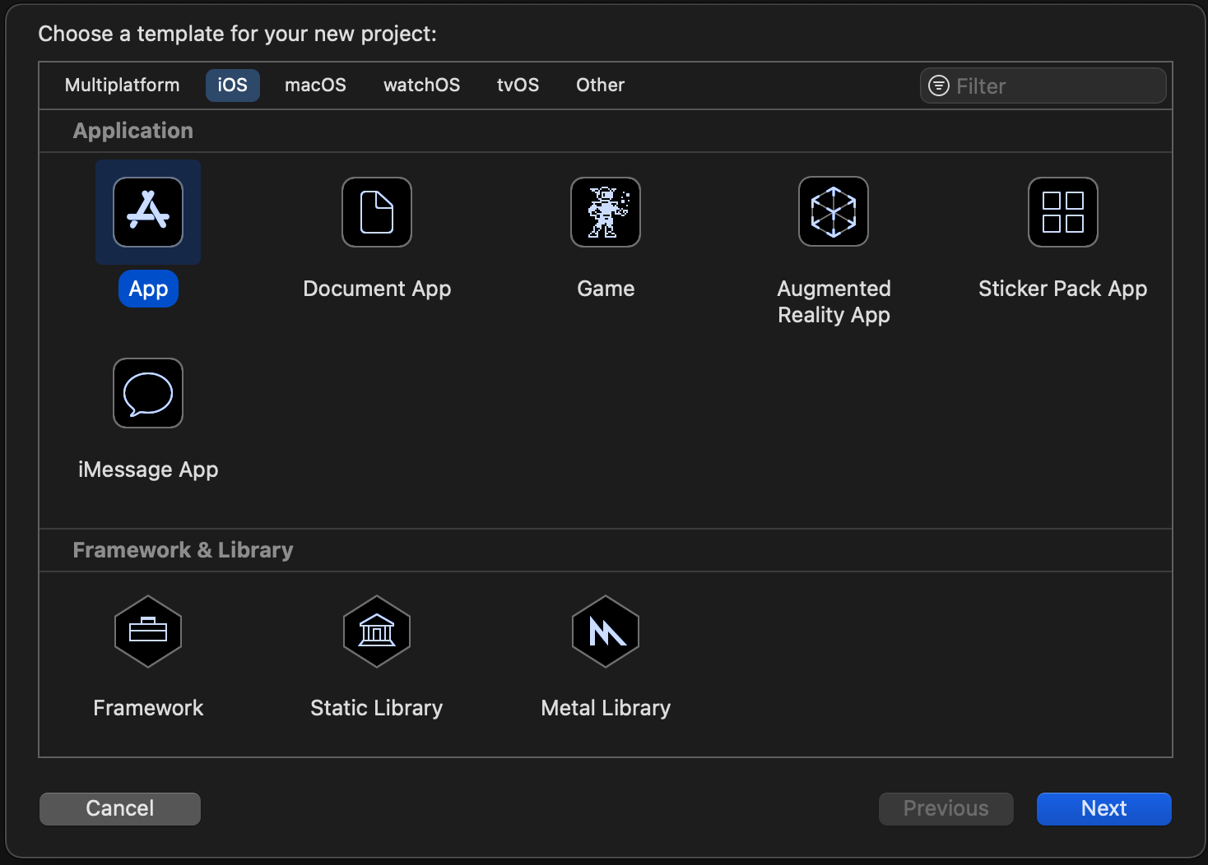This screenshot has height=865, width=1208.
Task: Choose the Framework template icon
Action: (x=148, y=631)
